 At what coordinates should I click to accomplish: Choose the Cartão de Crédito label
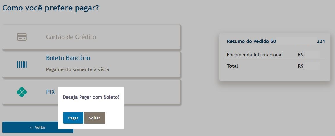tap(71, 37)
